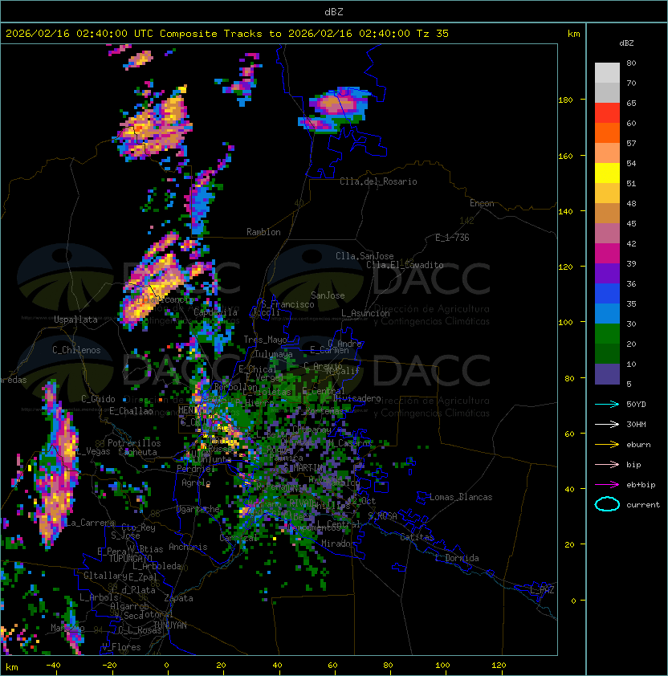Click the 'Potrerillos' map label
668x676 pixels.
click(134, 443)
